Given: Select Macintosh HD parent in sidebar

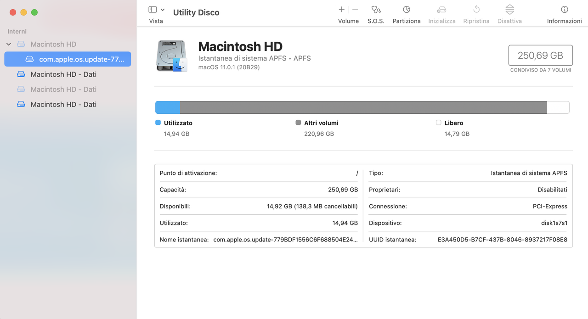Looking at the screenshot, I should pyautogui.click(x=53, y=44).
